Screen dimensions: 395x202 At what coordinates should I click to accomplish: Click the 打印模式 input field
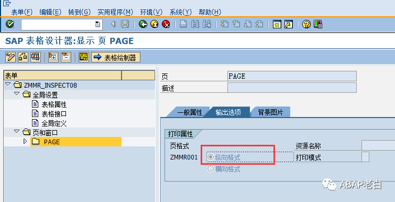(366, 157)
